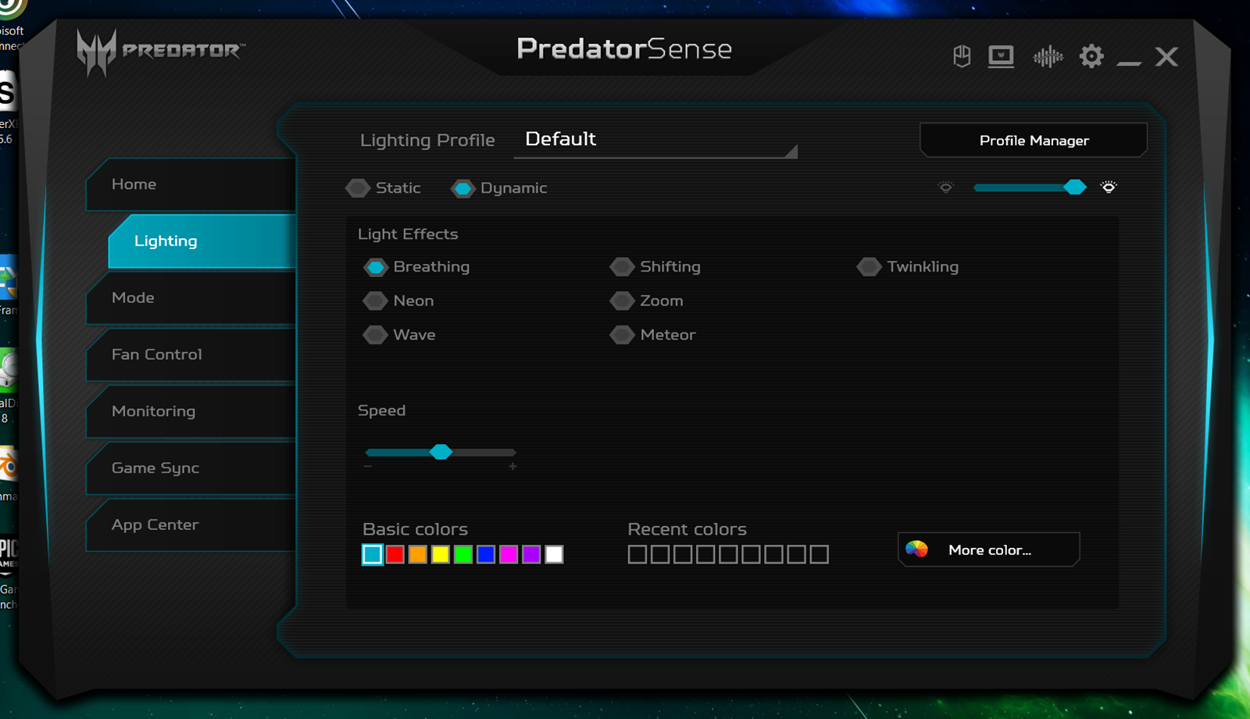Click the speed increase plus mark
Screen dimensions: 1250x719
512,466
